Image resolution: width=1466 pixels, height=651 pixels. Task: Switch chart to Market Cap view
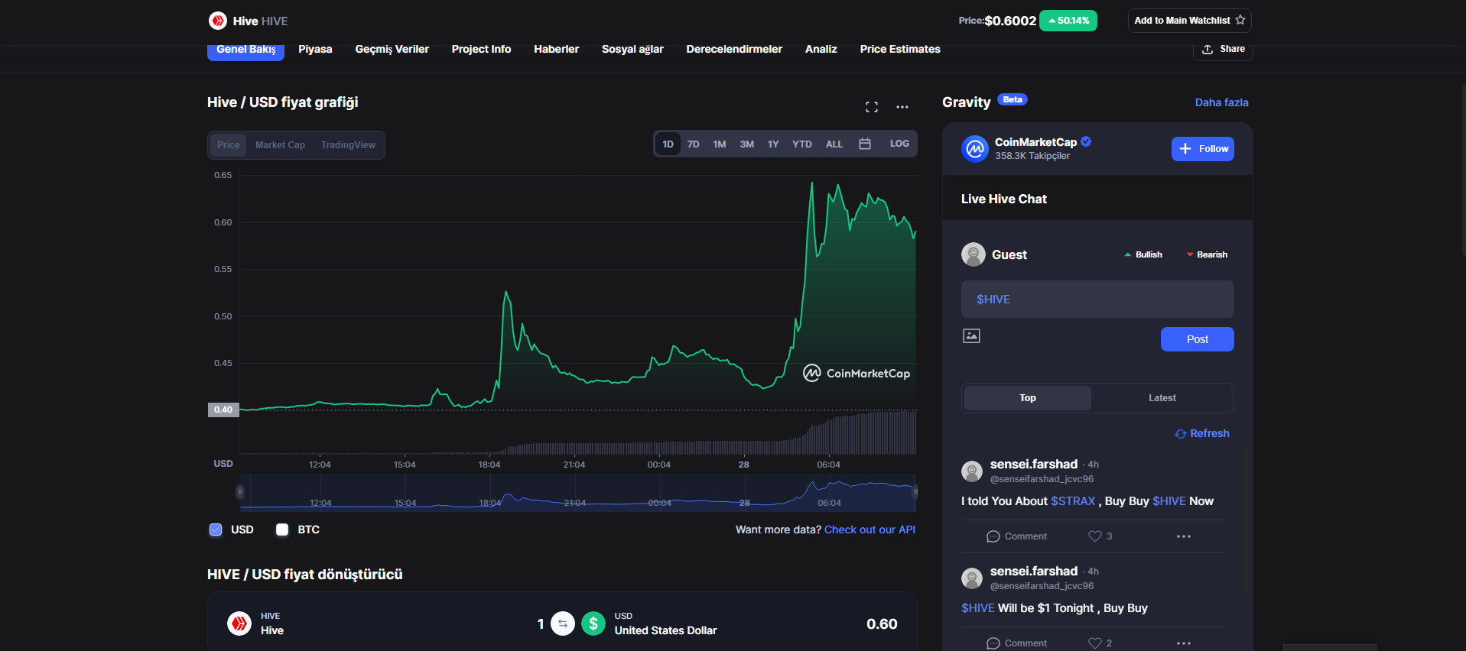pos(280,145)
